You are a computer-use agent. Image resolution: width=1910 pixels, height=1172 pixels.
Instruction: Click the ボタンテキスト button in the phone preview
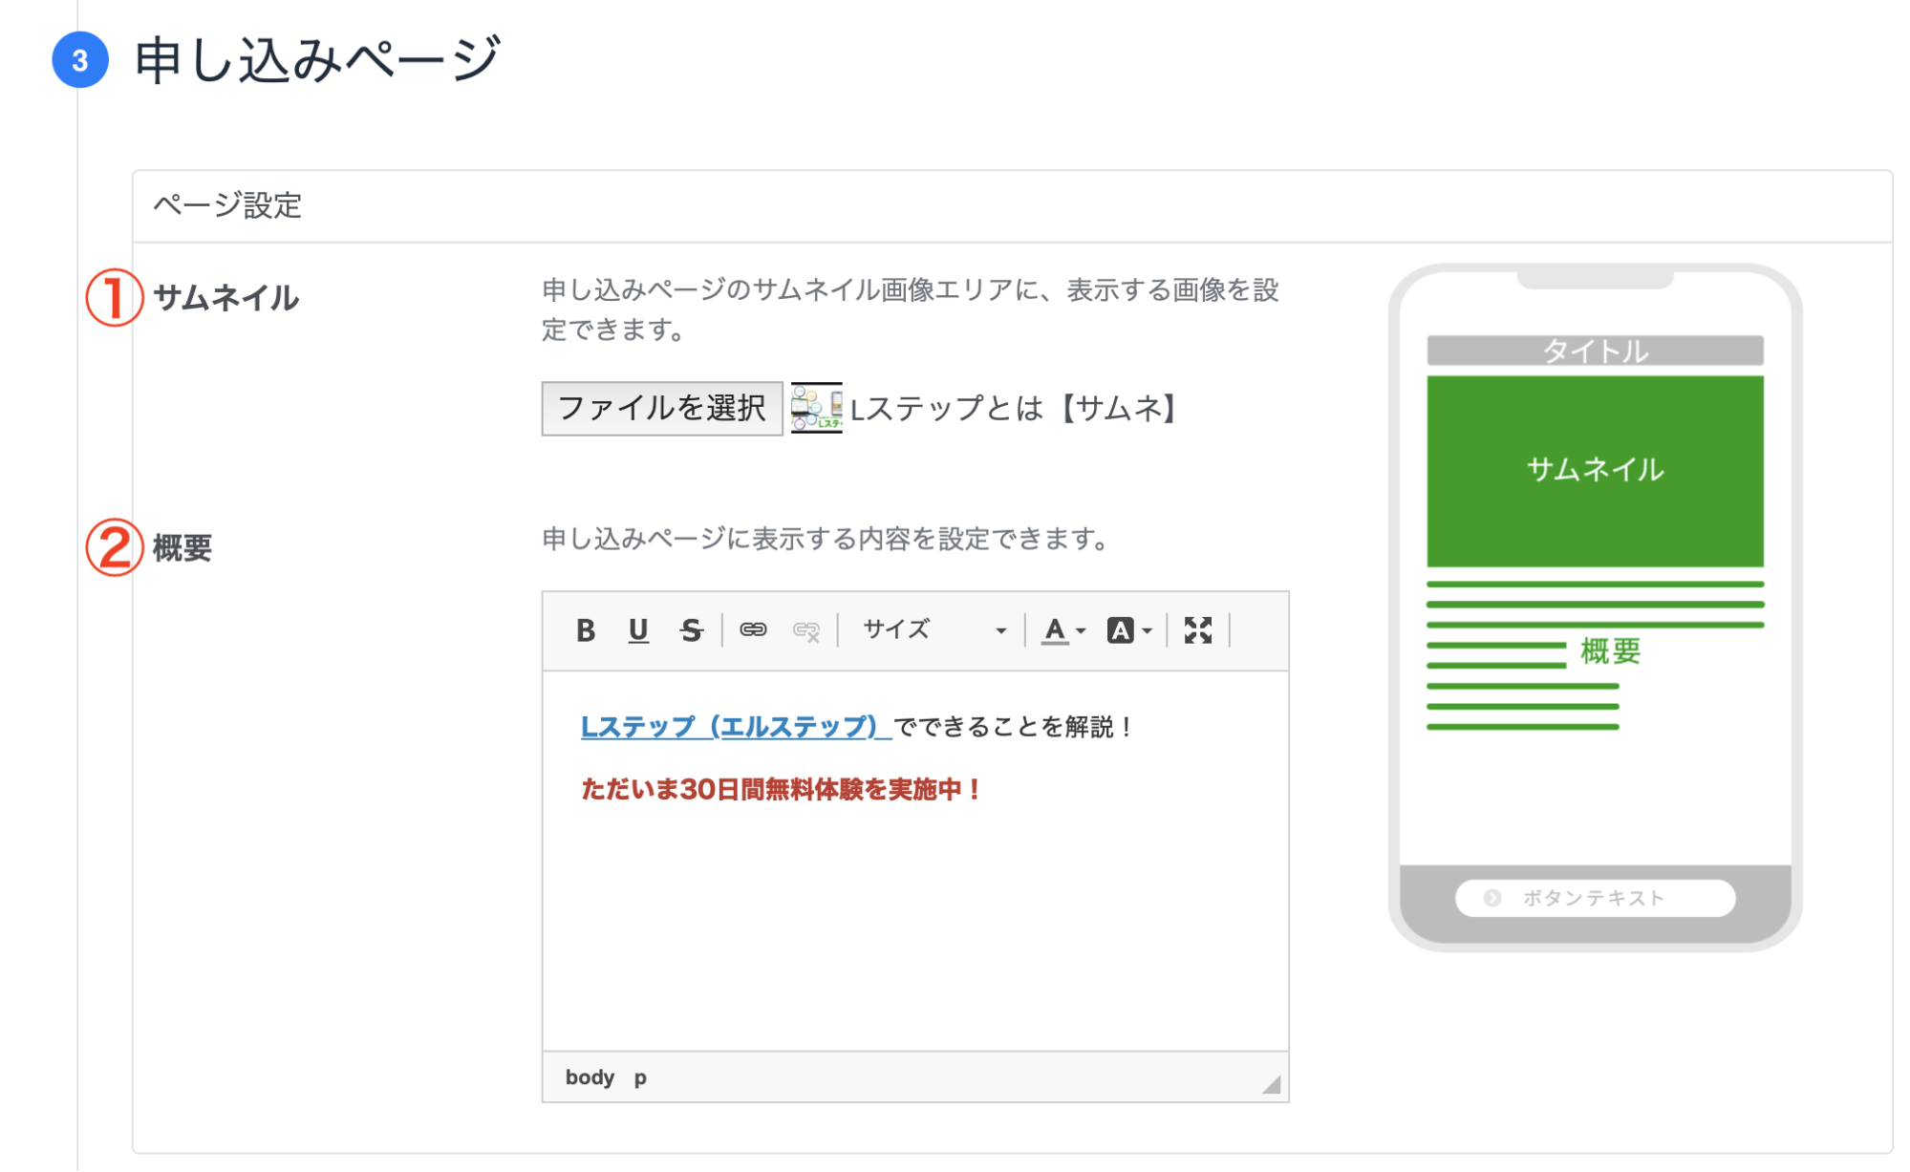(x=1594, y=898)
